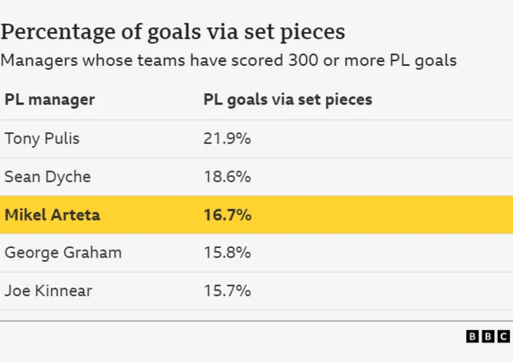Select the George Graham name cell
This screenshot has height=362, width=513.
click(x=63, y=253)
